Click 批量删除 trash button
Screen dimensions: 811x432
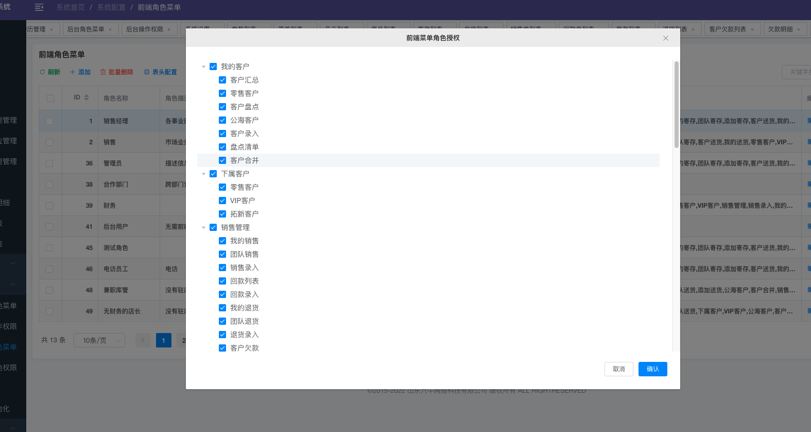click(116, 72)
